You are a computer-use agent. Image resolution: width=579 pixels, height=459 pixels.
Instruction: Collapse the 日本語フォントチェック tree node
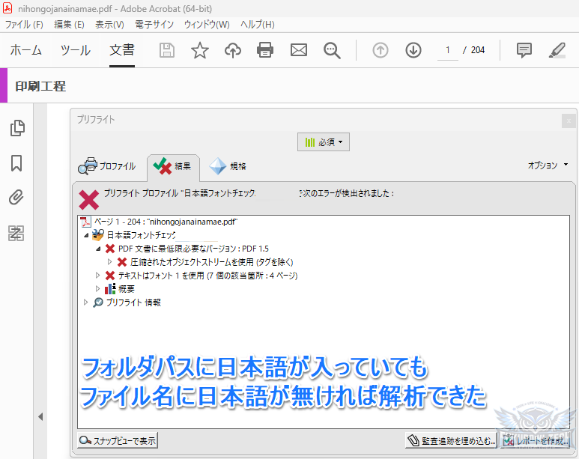(86, 235)
